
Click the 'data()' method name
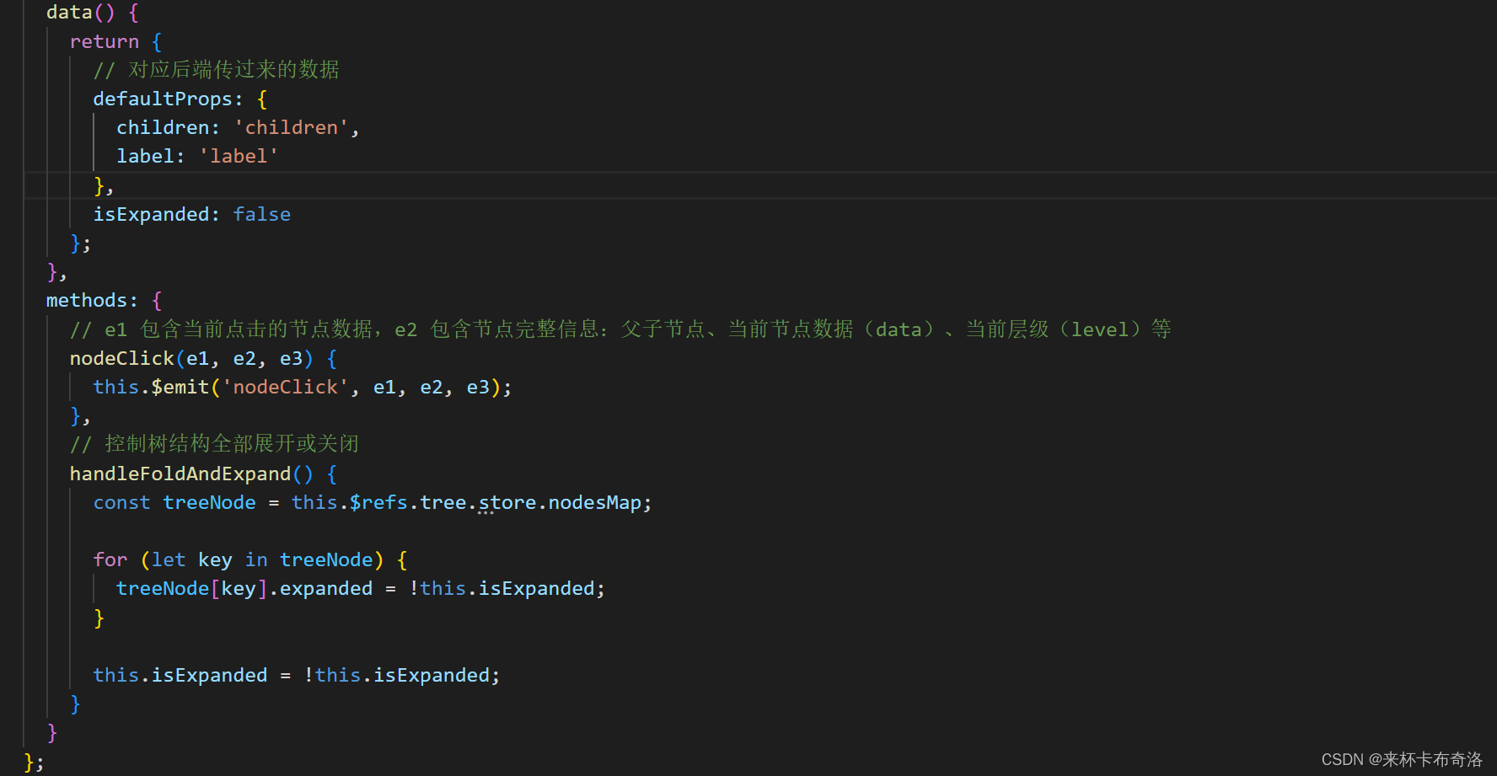(x=80, y=12)
